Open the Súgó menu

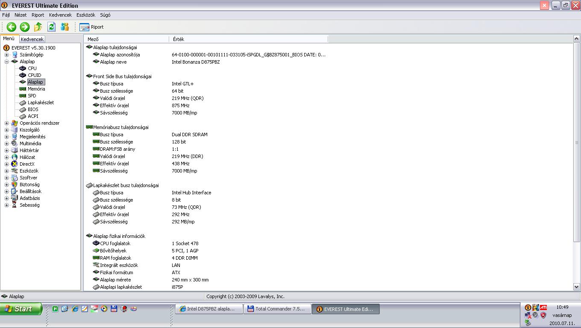(x=105, y=15)
